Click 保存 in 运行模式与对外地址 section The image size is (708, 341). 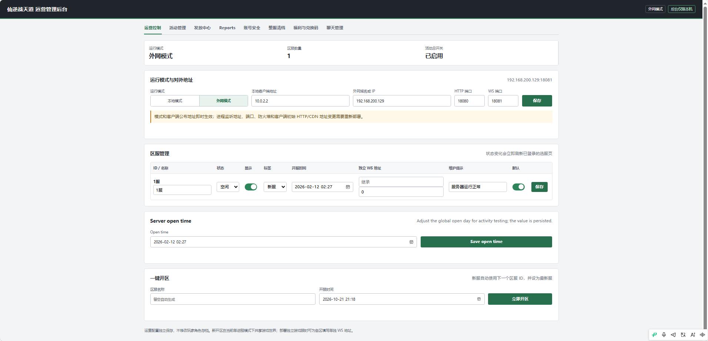tap(537, 101)
